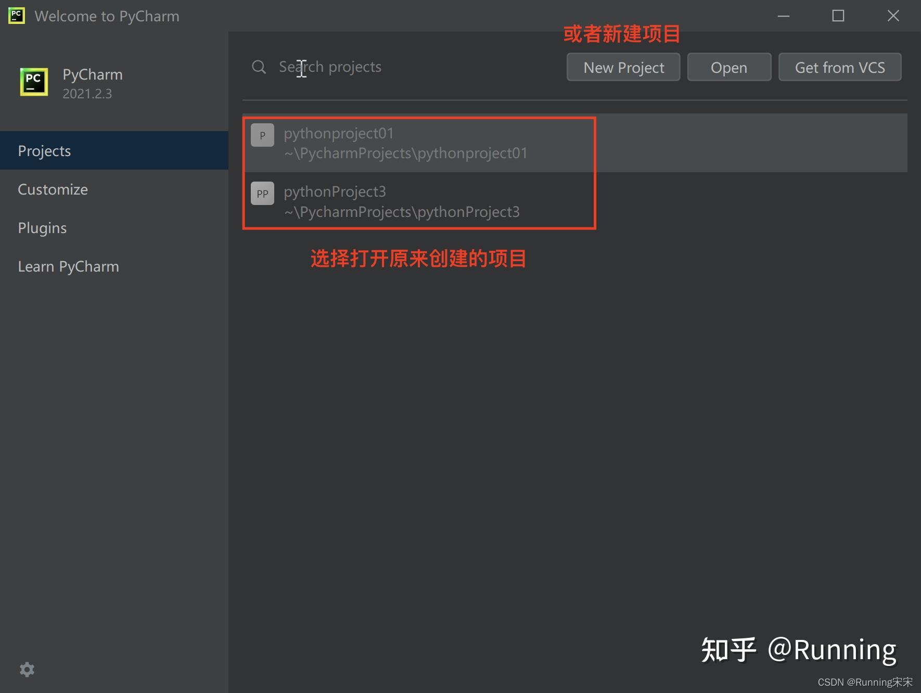Click the PyCharm title bar icon
Screen dimensions: 921x693
click(x=16, y=16)
